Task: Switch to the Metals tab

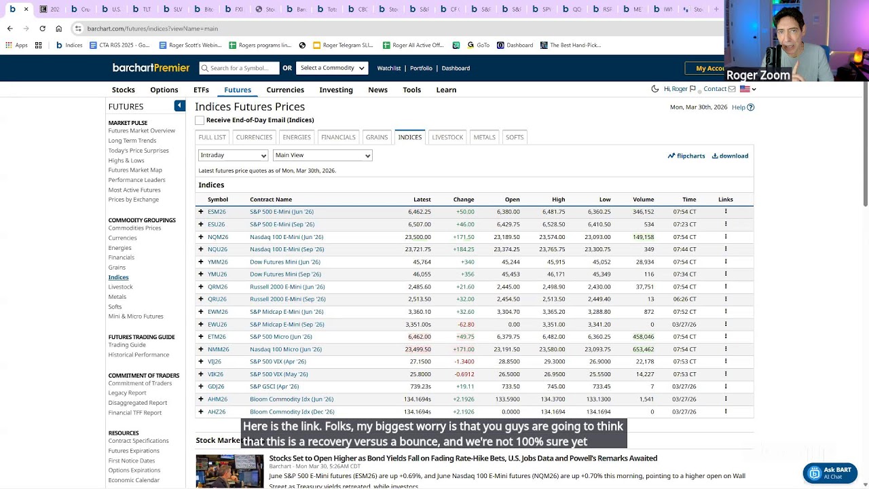Action: click(x=484, y=137)
